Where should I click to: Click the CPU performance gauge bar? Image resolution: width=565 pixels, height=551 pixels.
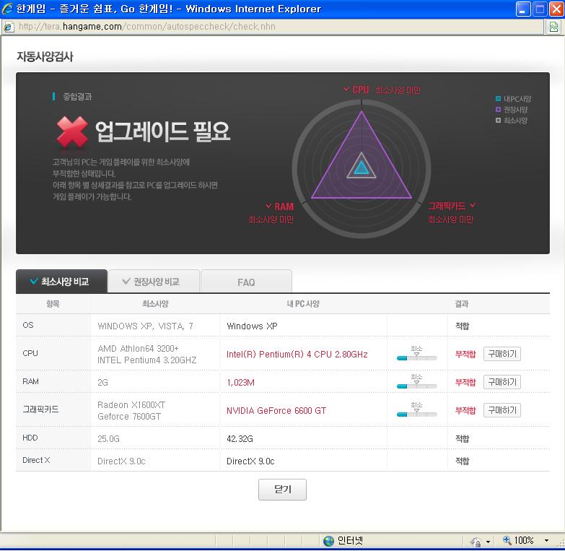click(417, 358)
